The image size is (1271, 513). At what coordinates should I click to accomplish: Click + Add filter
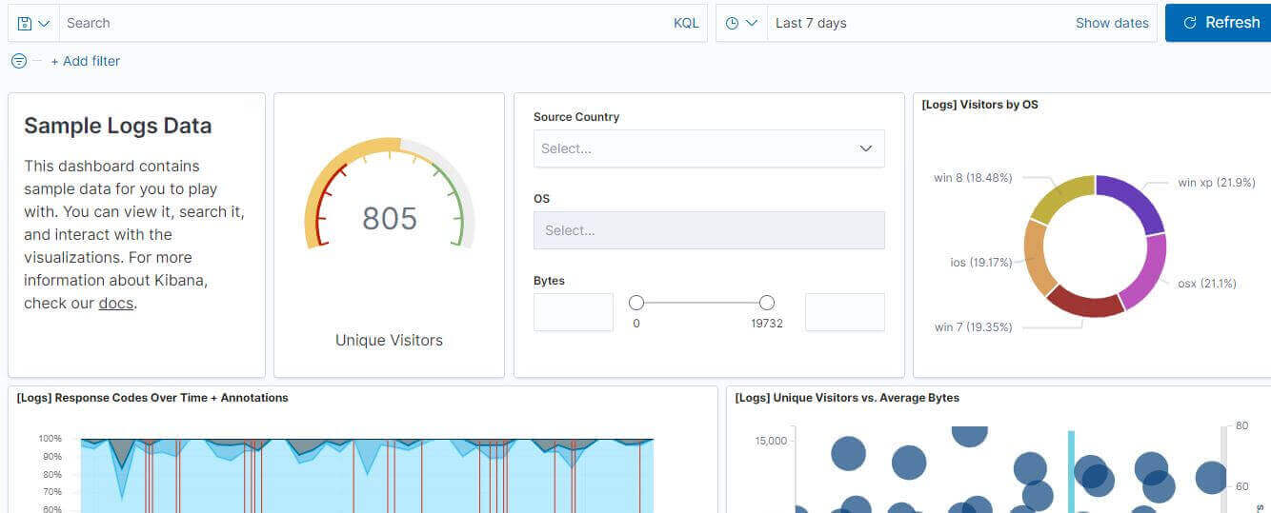click(86, 61)
